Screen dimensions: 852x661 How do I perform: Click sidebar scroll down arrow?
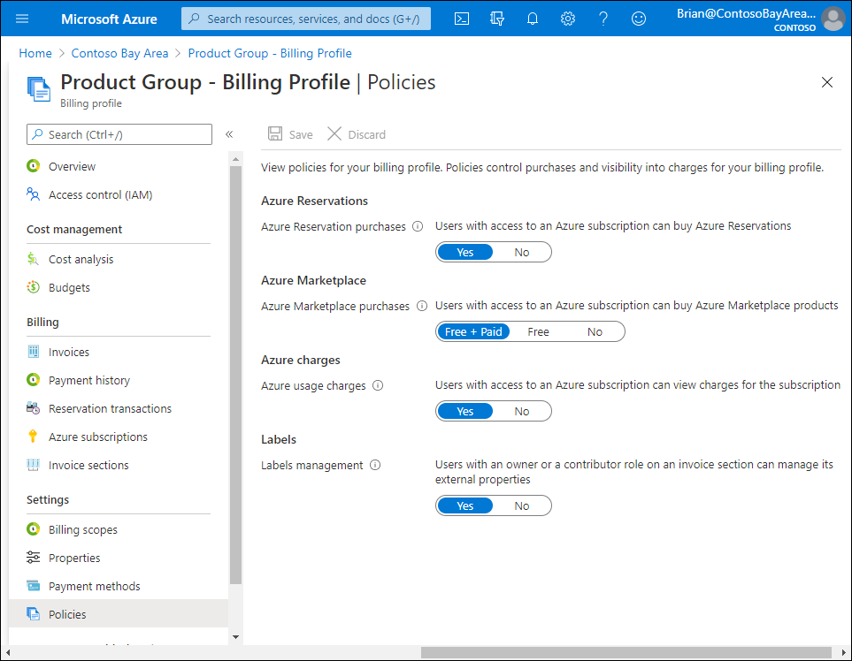tap(235, 637)
